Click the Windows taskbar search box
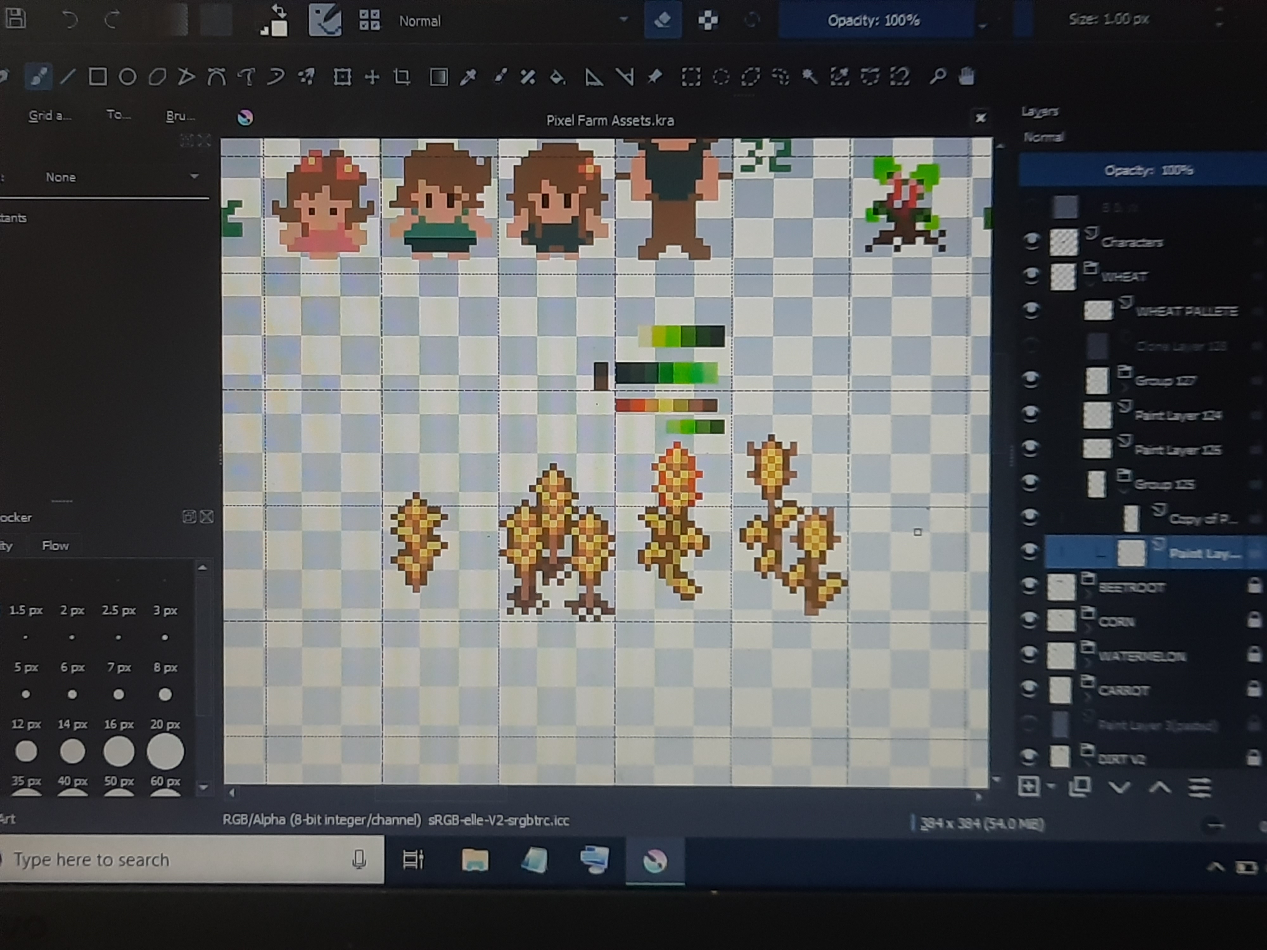1267x950 pixels. (x=192, y=859)
